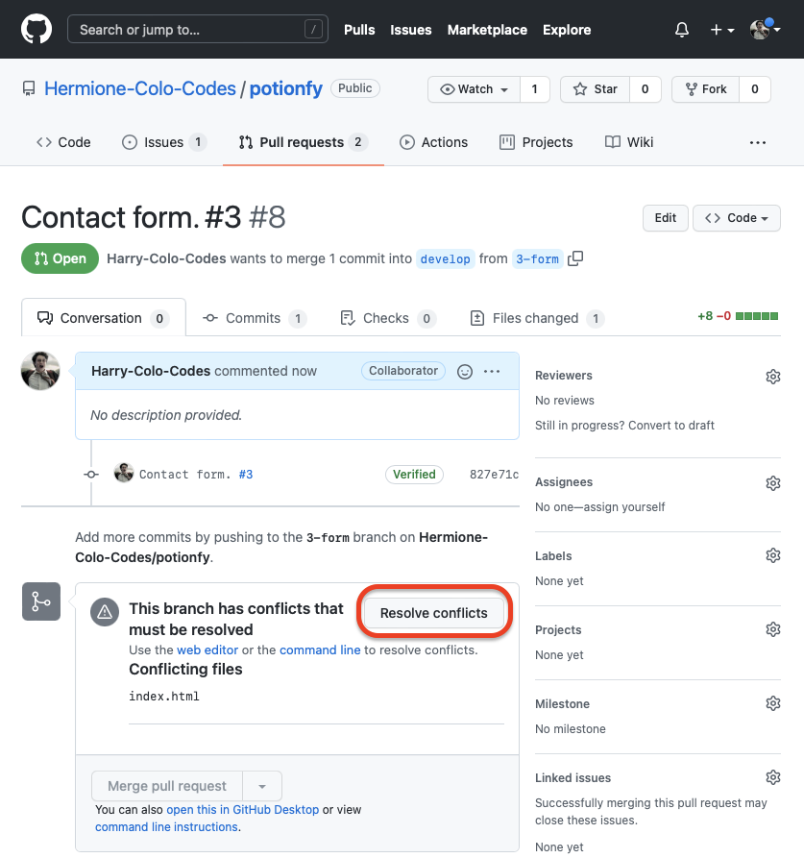Open the Commits tab

coord(253,318)
